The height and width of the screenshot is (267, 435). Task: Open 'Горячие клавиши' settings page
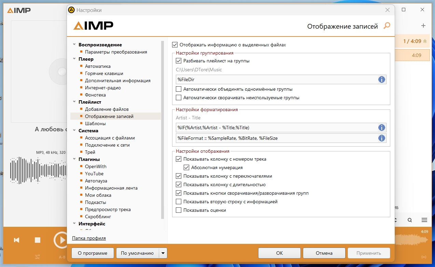(x=104, y=73)
